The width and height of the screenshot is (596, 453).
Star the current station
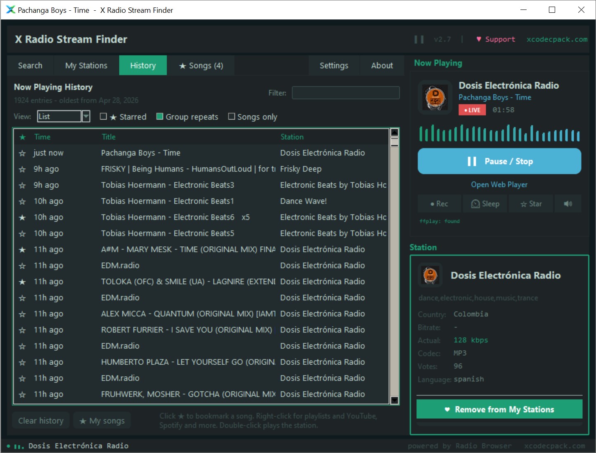pyautogui.click(x=531, y=204)
